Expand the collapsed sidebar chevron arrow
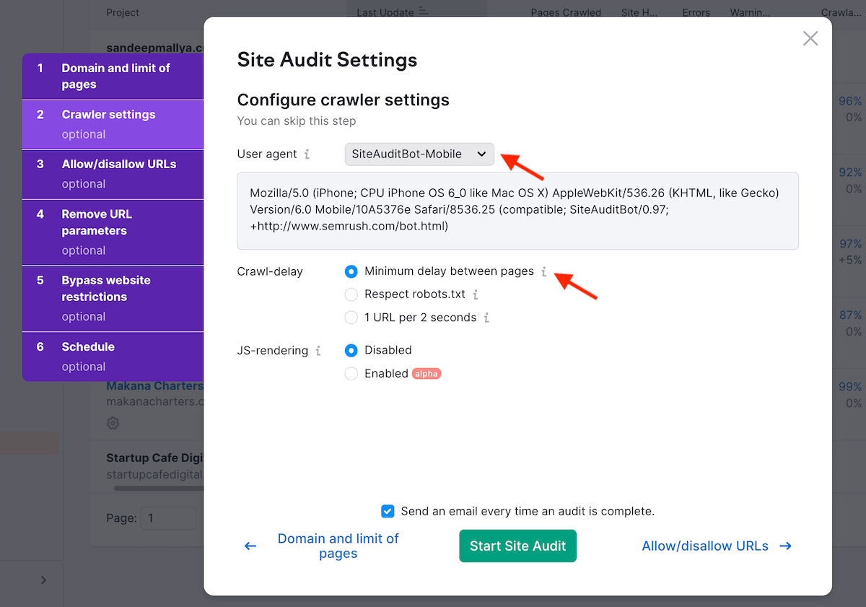The height and width of the screenshot is (607, 866). 43,580
